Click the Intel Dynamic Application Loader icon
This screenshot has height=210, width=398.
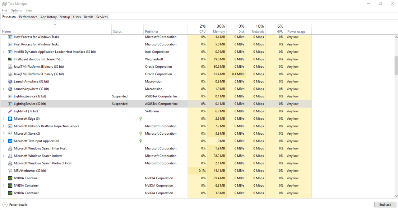(10, 52)
